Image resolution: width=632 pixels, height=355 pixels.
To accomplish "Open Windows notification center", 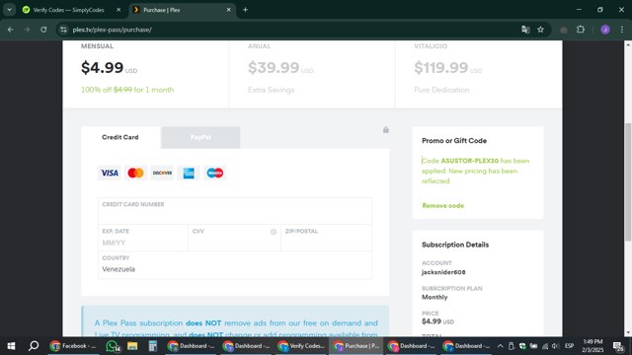I will (618, 346).
